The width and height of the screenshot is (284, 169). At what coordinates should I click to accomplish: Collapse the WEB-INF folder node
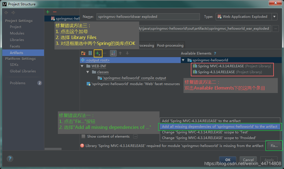click(x=82, y=66)
